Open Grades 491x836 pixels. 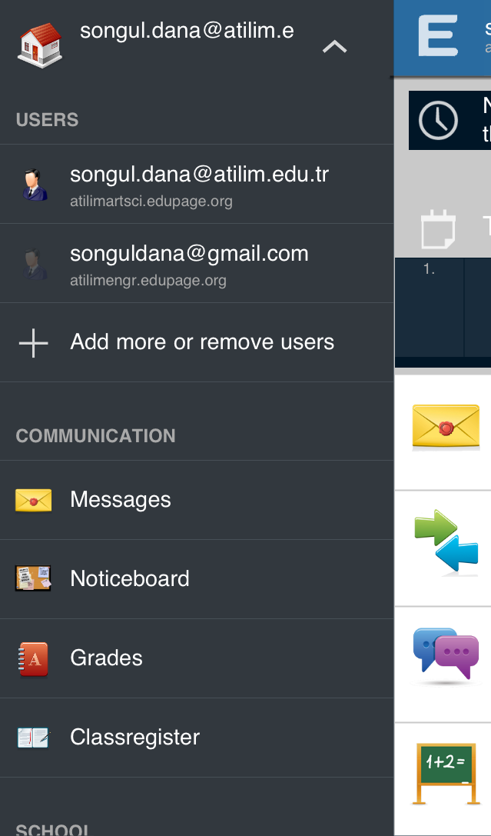tap(106, 658)
